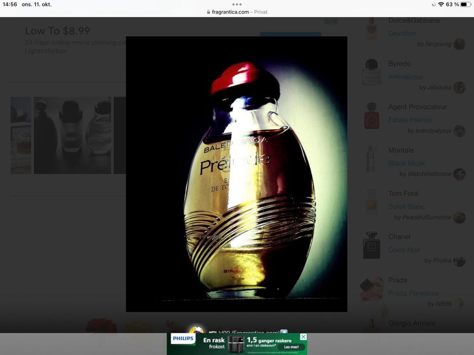Tap the Dolce&Gabbana Devotion bottle thumbnail

[371, 29]
